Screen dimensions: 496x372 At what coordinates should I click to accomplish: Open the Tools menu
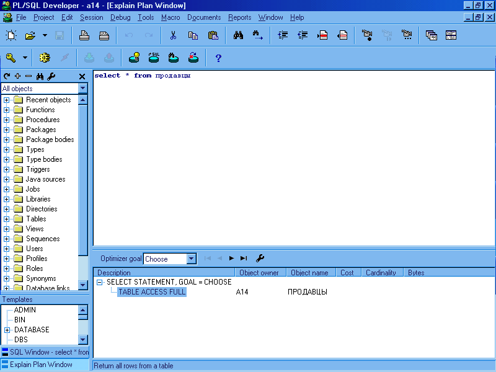pos(146,17)
